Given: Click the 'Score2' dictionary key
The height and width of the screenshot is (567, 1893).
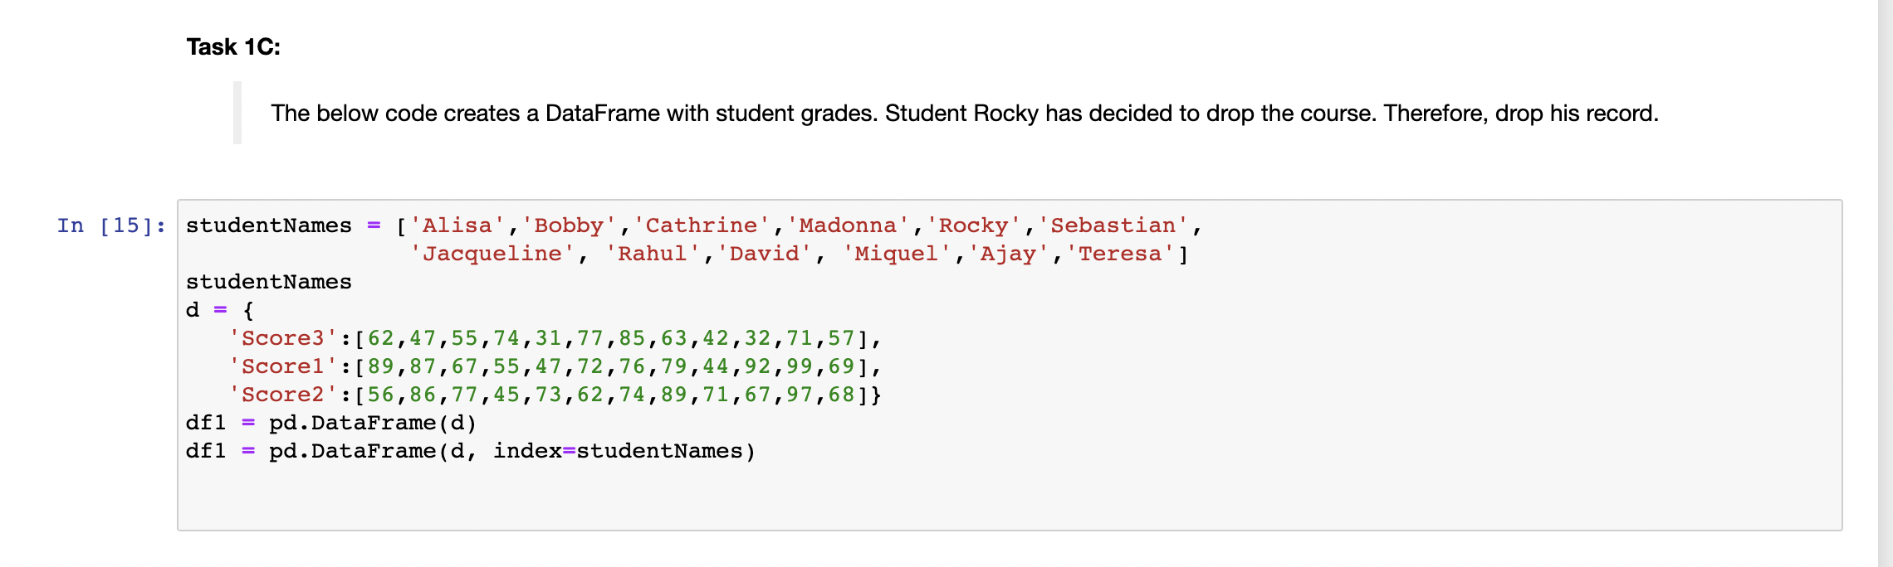Looking at the screenshot, I should click(283, 395).
